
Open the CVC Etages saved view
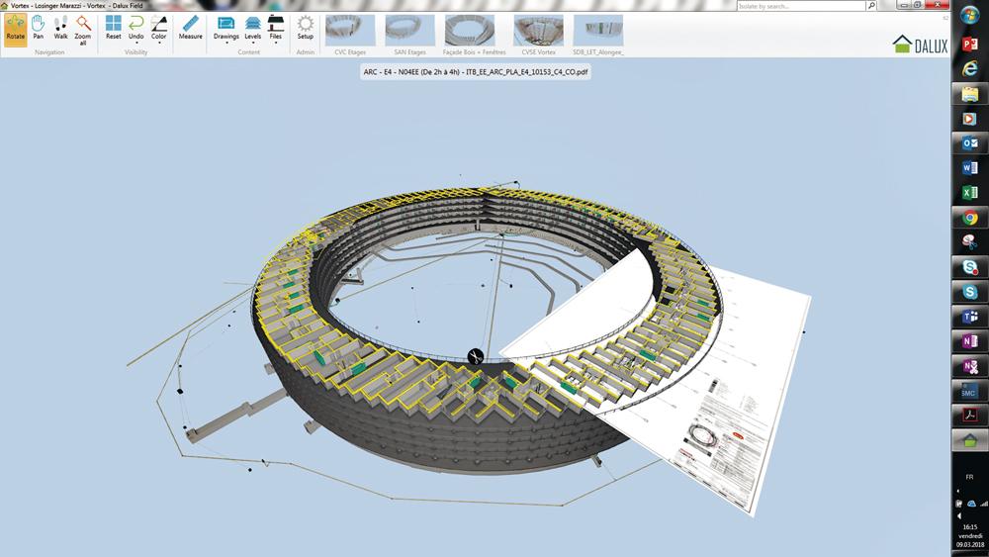pos(350,35)
